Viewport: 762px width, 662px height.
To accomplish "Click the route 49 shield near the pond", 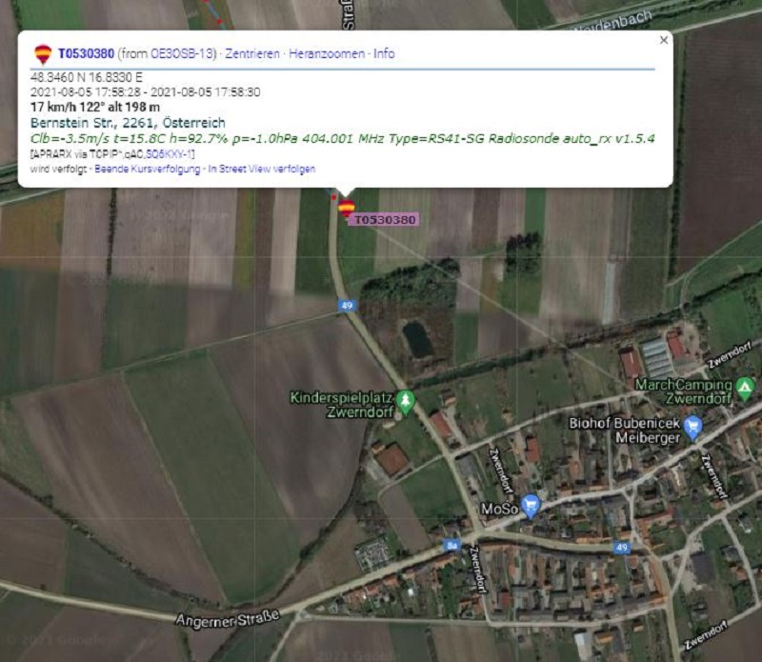I will pos(347,305).
